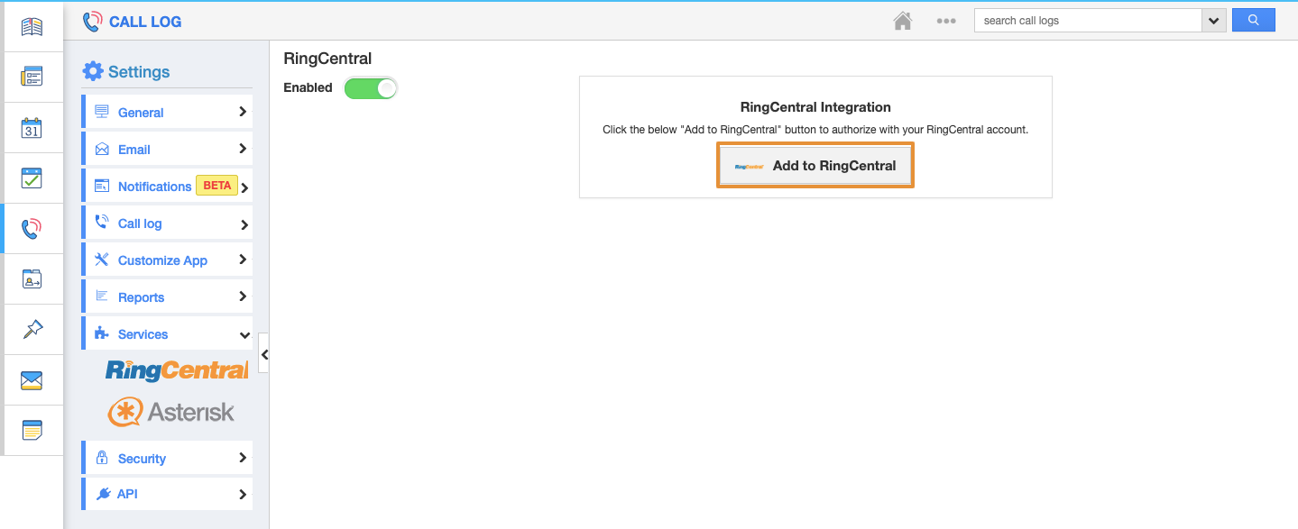Collapse the settings sidebar with arrow handle

(x=264, y=355)
